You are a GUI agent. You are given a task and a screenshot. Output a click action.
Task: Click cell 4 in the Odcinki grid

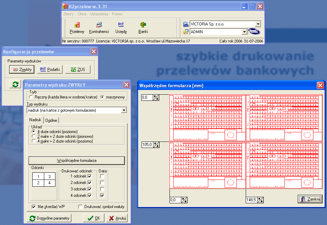[50, 183]
